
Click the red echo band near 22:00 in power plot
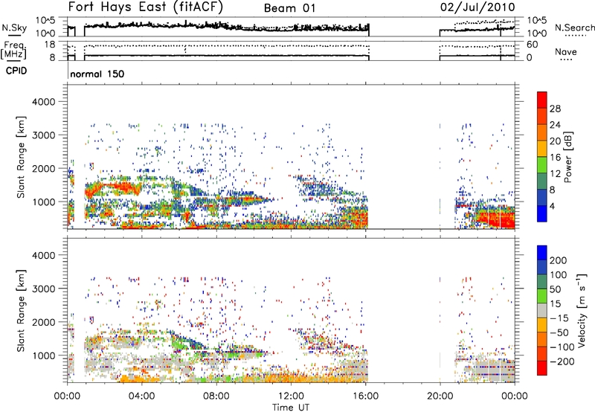pos(497,219)
